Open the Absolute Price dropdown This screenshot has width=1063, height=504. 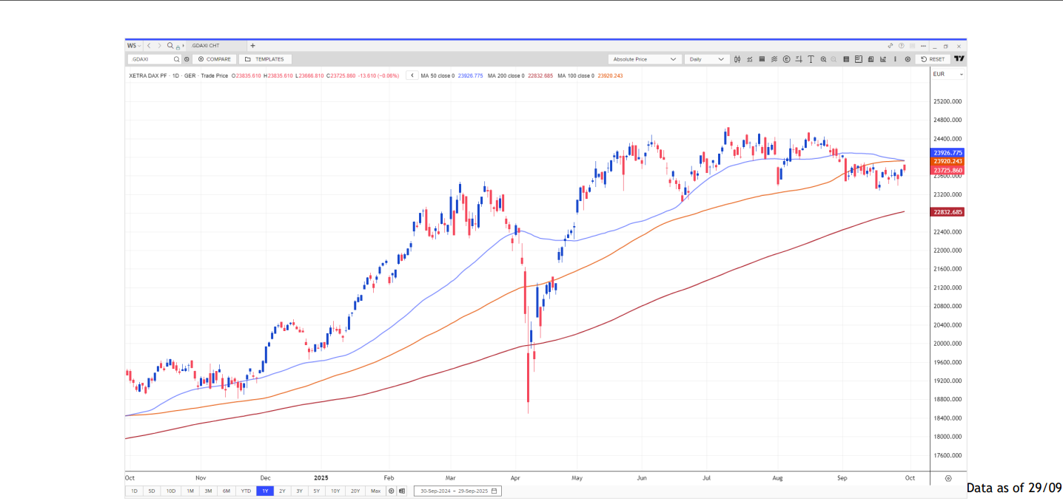(x=644, y=59)
